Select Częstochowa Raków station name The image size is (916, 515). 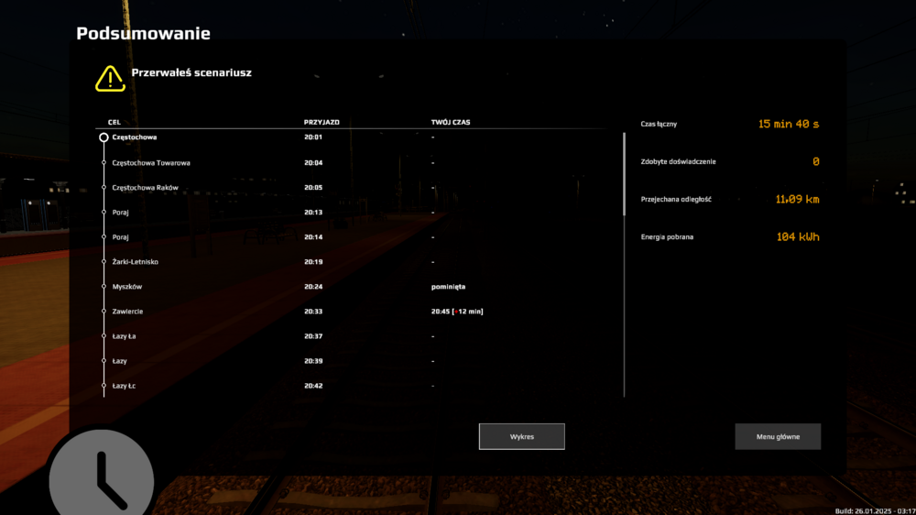pos(145,188)
